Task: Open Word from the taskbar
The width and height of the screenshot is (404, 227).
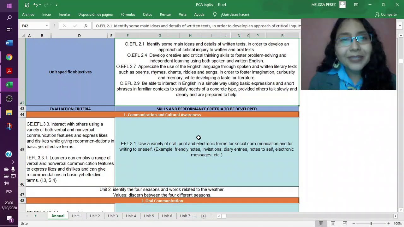Action: click(9, 43)
